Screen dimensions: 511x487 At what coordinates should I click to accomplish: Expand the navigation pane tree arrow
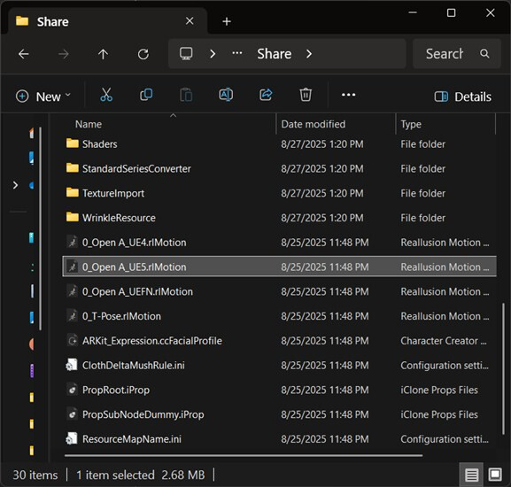pyautogui.click(x=15, y=185)
